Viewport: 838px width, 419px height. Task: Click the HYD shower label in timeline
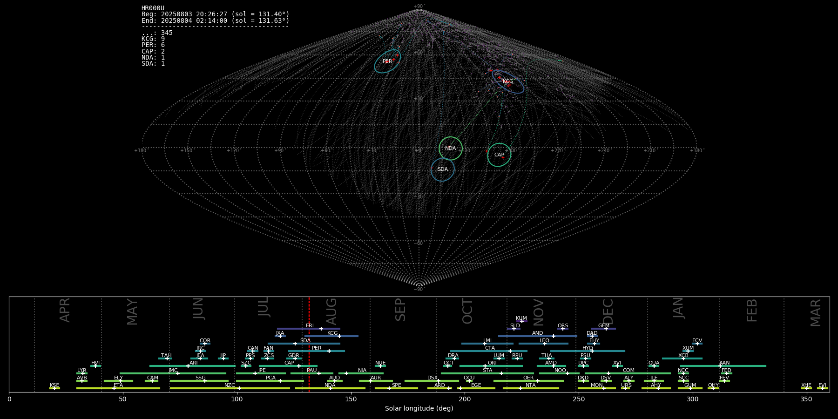[588, 348]
